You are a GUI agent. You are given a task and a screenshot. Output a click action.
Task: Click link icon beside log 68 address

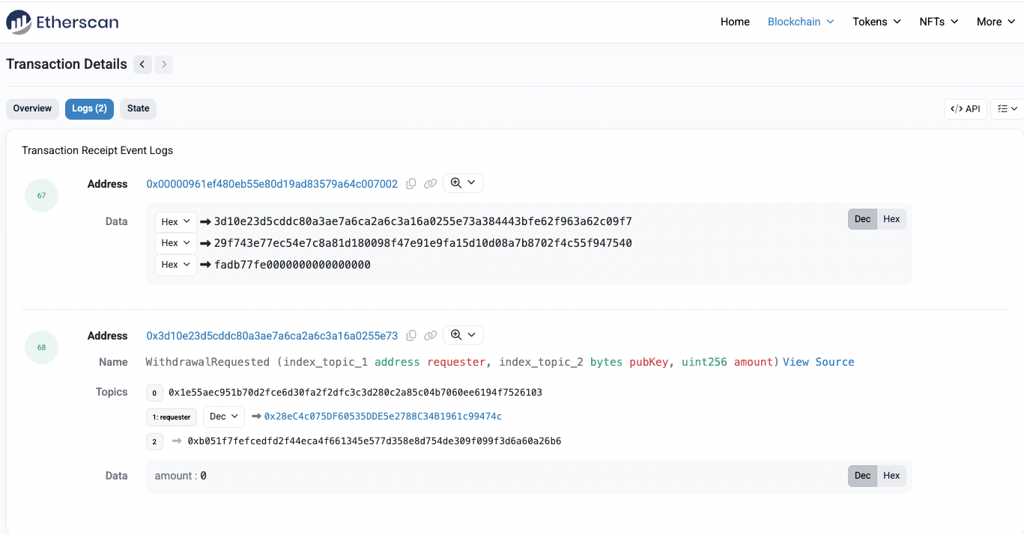point(430,336)
